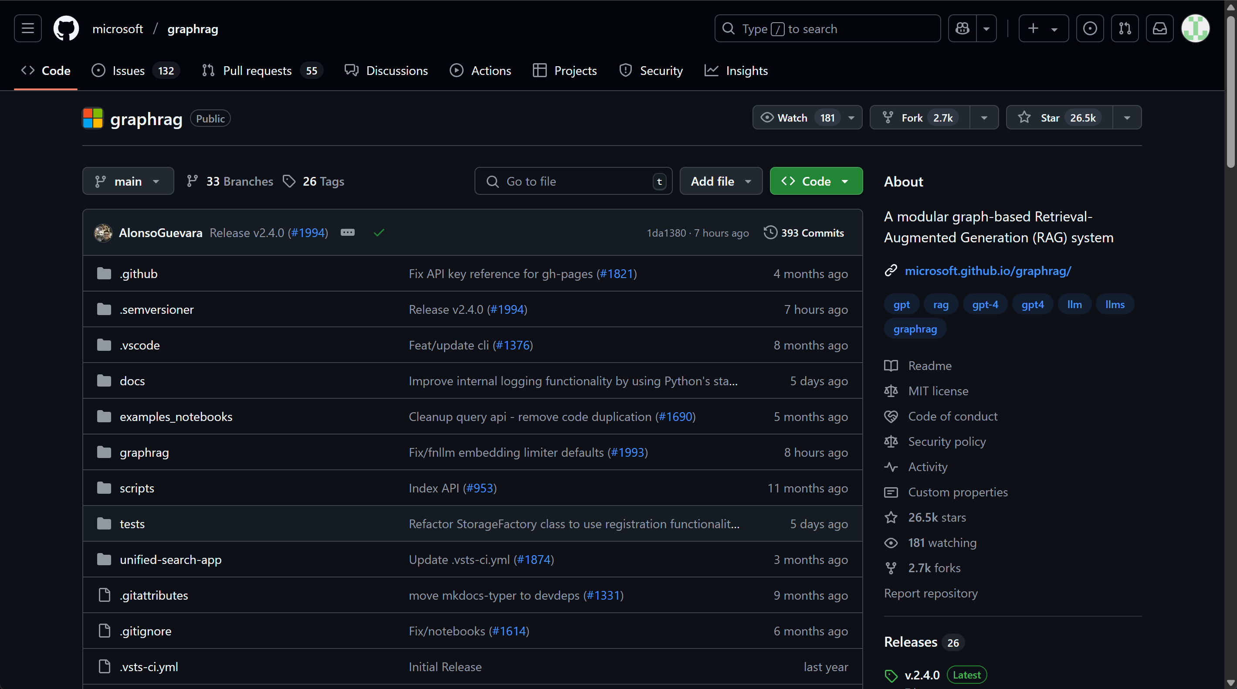
Task: Click the Type / to search box
Action: 827,28
